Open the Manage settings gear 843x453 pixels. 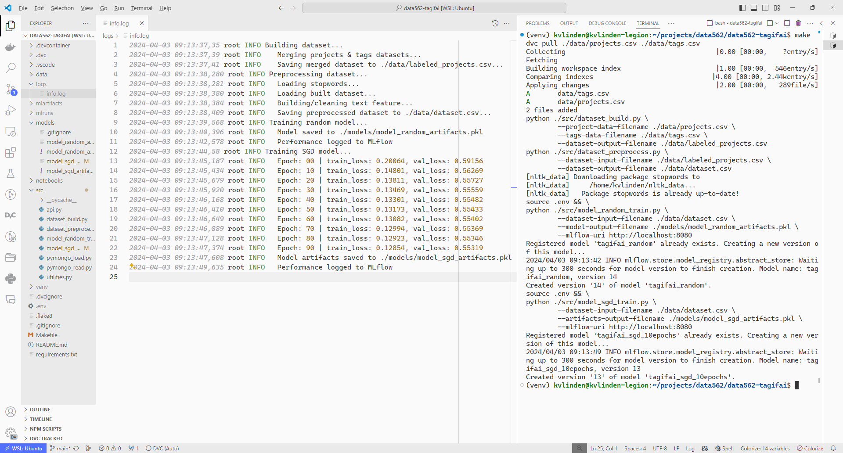11,433
